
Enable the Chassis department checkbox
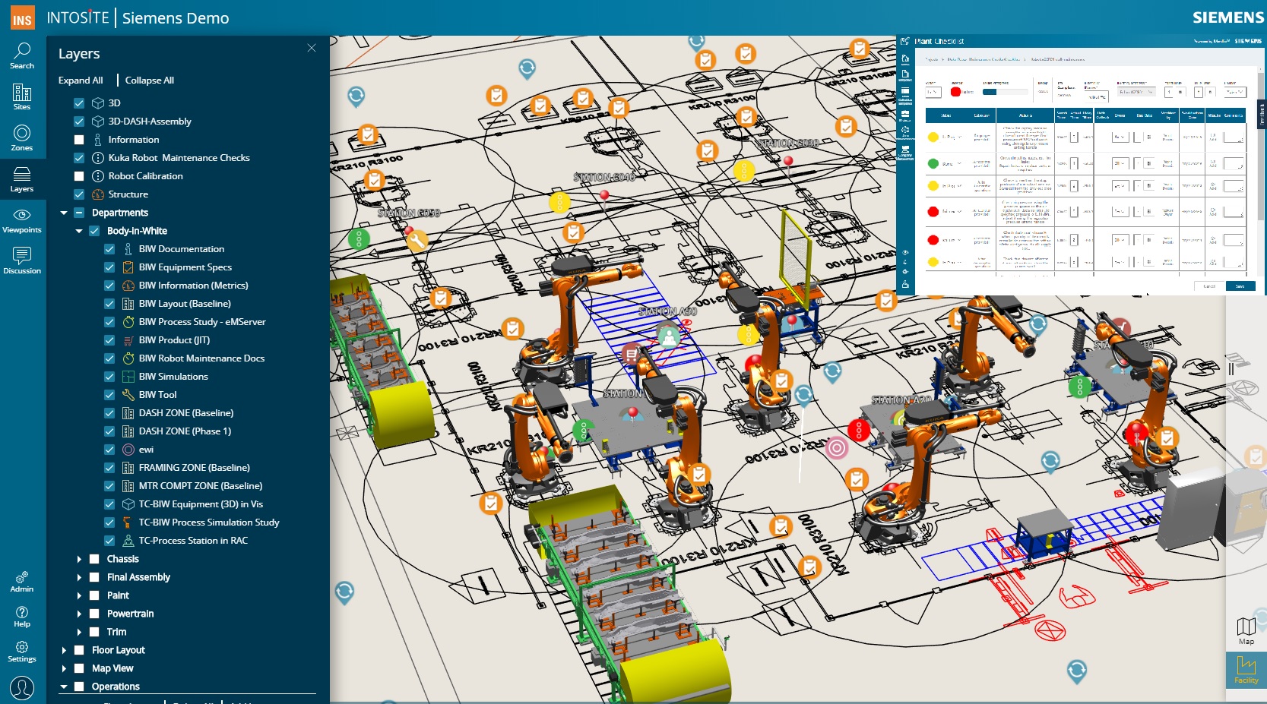point(94,558)
